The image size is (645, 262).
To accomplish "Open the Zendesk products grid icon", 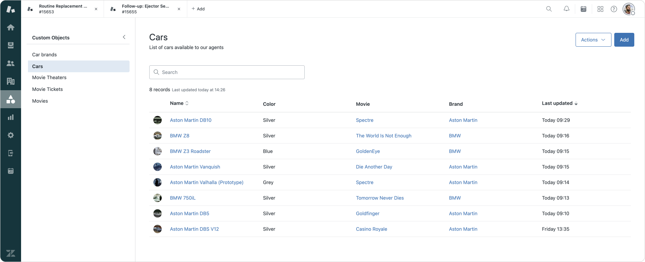I will coord(600,9).
